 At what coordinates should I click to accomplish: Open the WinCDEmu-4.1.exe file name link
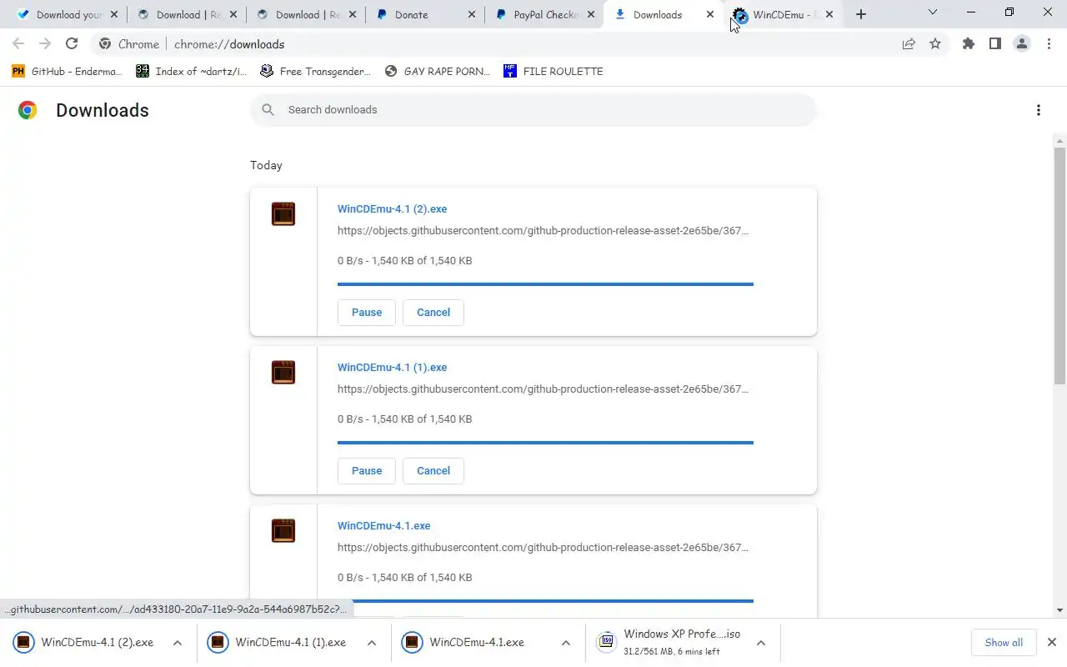point(384,526)
